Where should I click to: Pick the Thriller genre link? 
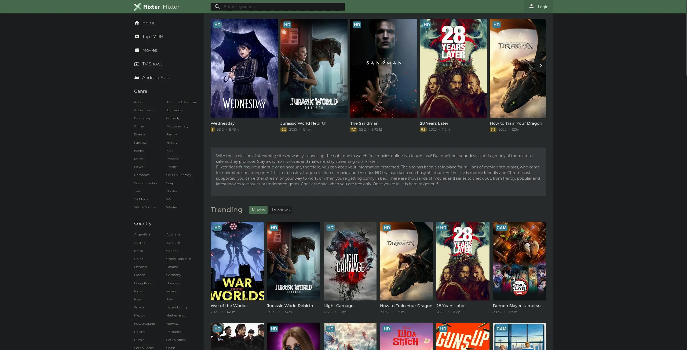click(x=171, y=191)
